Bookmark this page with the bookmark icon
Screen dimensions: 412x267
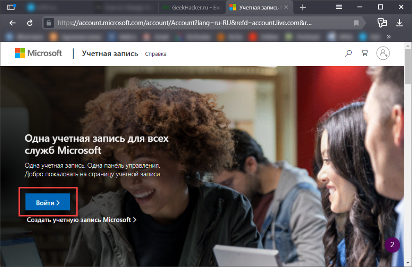click(356, 23)
